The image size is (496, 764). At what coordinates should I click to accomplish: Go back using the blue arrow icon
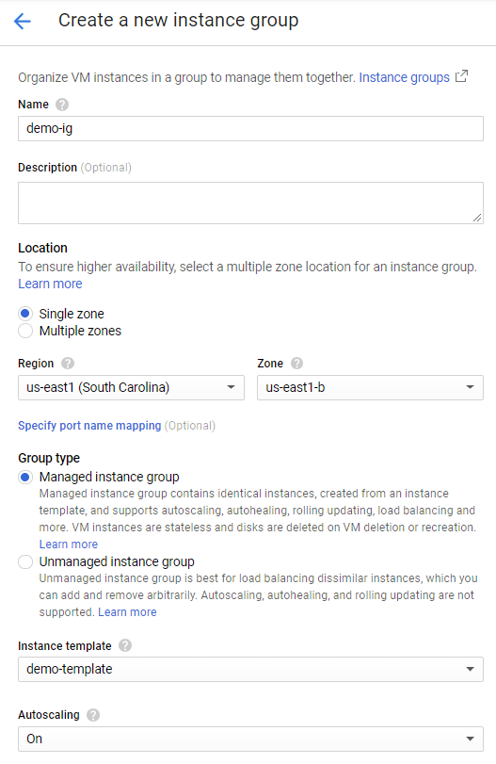point(23,21)
